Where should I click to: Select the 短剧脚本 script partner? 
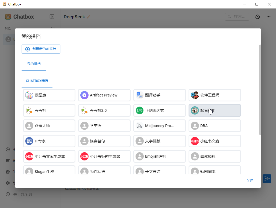[215, 170]
